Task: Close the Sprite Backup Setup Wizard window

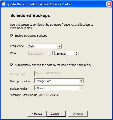Action: pyautogui.click(x=109, y=4)
